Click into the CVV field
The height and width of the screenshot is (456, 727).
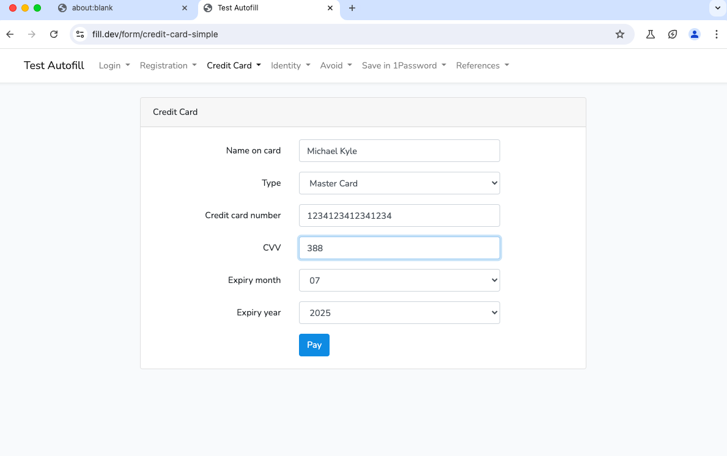point(399,248)
